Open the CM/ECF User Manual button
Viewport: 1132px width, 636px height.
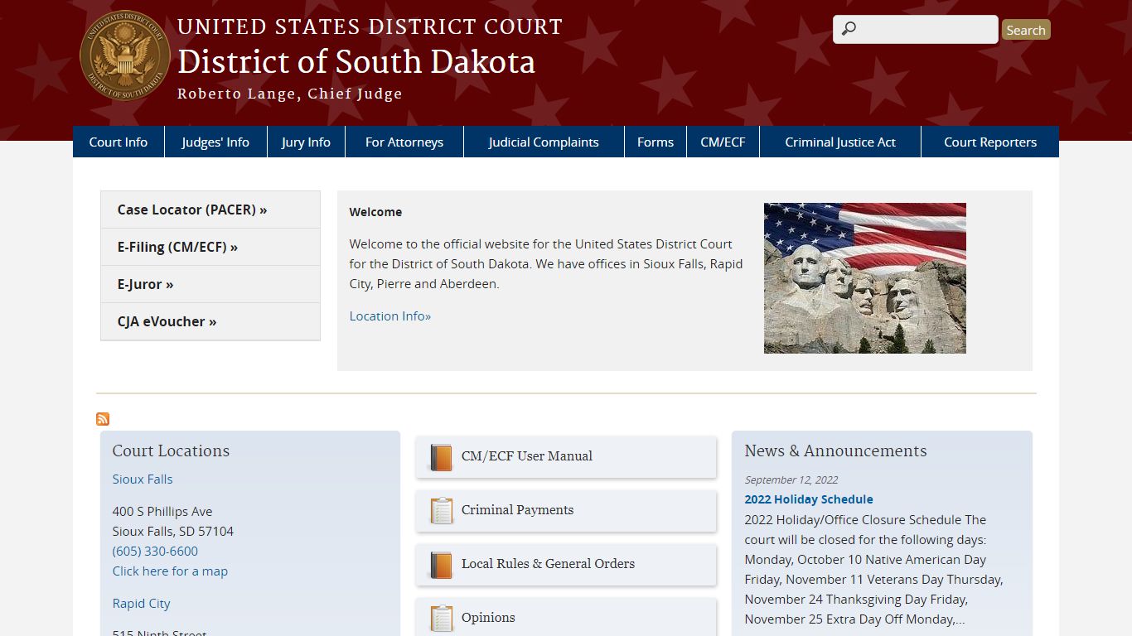[566, 457]
